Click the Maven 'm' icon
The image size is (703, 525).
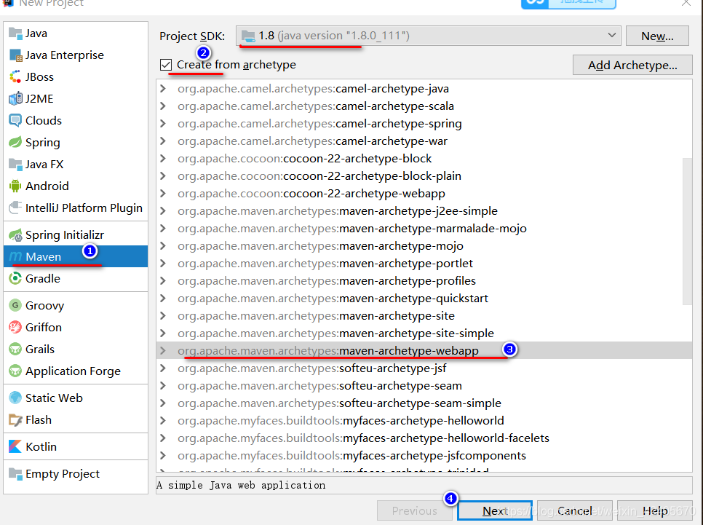pyautogui.click(x=15, y=256)
